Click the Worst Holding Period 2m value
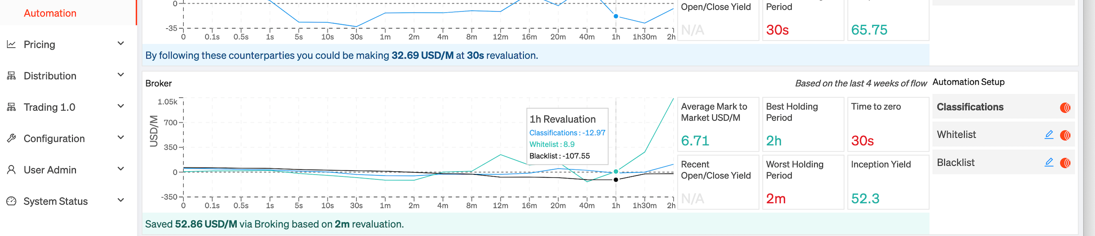1095x236 pixels. (776, 199)
